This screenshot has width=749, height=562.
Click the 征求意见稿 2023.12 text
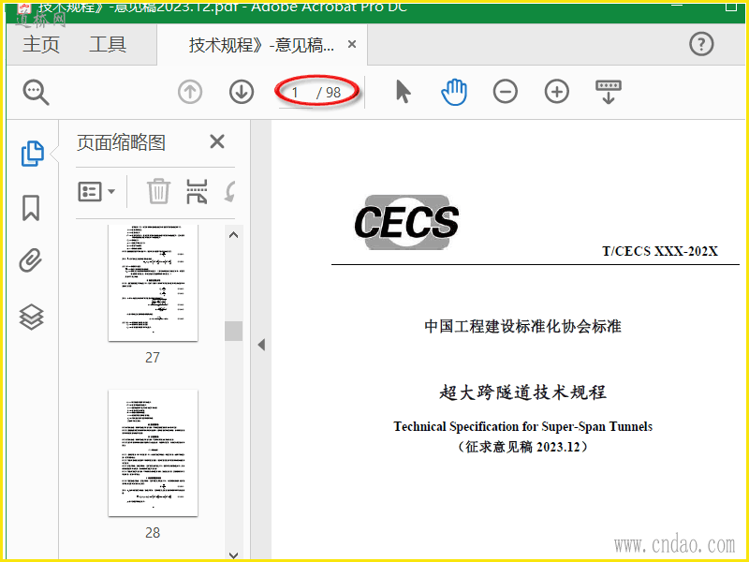pyautogui.click(x=523, y=447)
